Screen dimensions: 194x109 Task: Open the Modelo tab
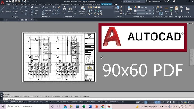pos(5,102)
